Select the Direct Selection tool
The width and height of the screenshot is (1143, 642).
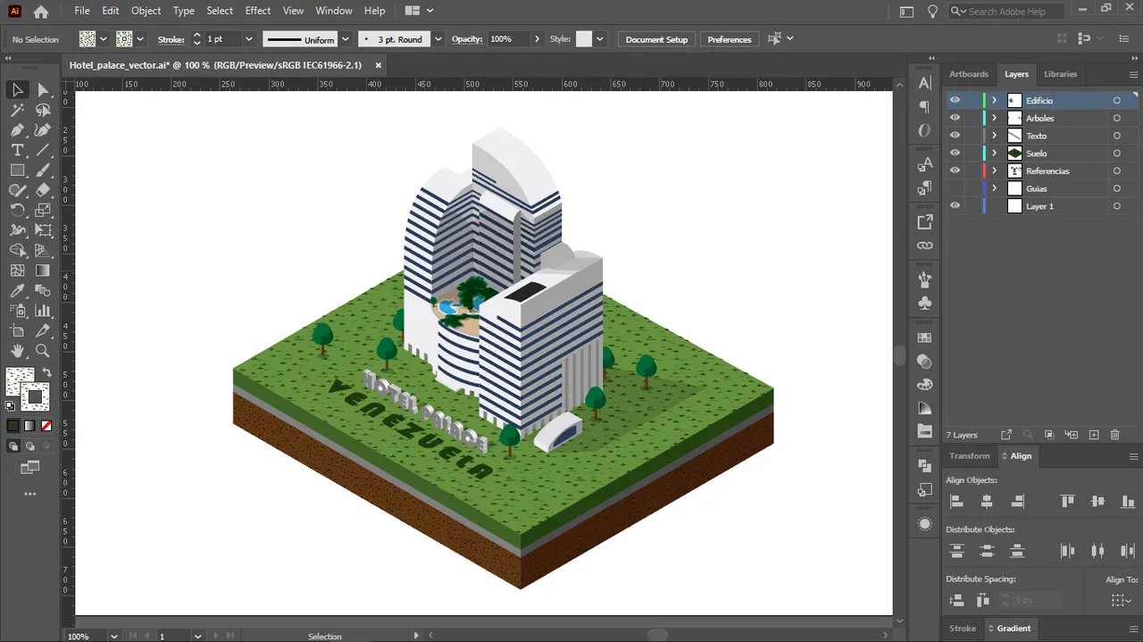(x=43, y=89)
